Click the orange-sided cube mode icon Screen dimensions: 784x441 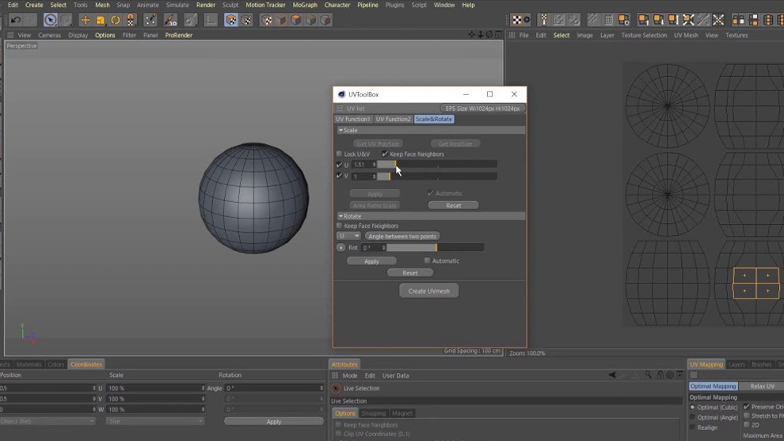(281, 20)
